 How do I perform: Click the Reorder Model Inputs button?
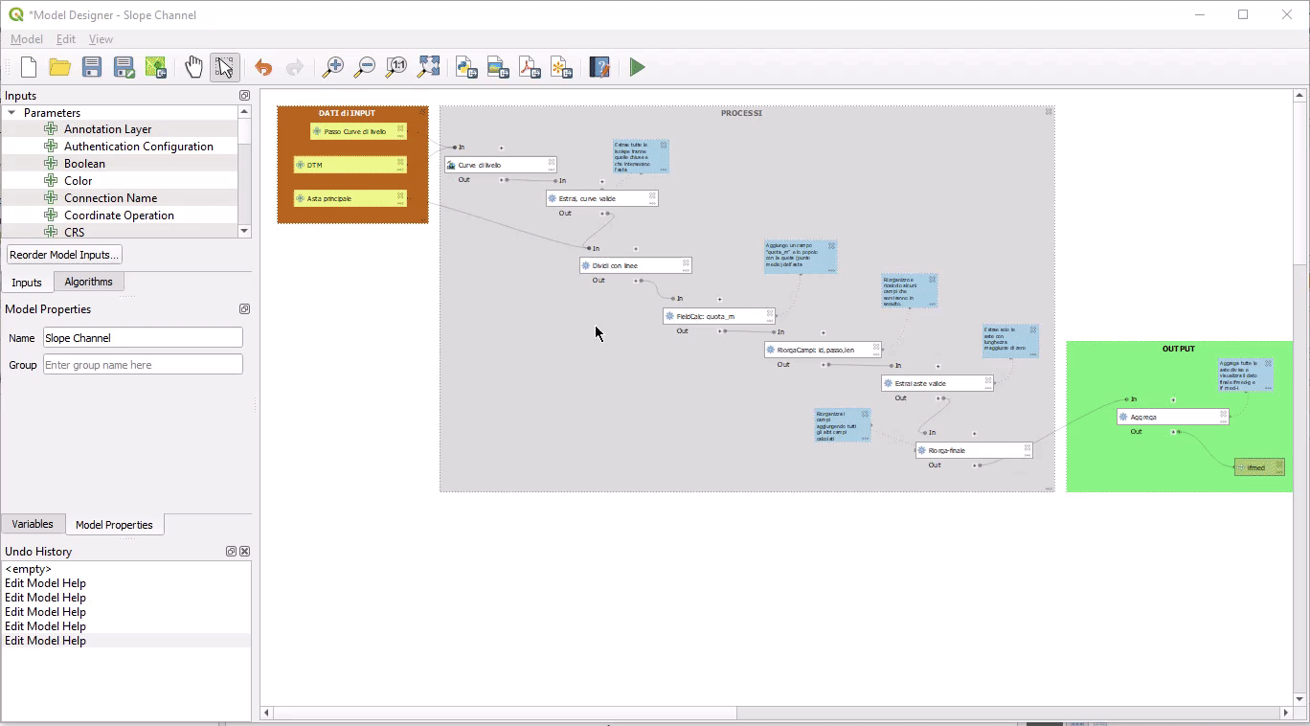coord(64,255)
